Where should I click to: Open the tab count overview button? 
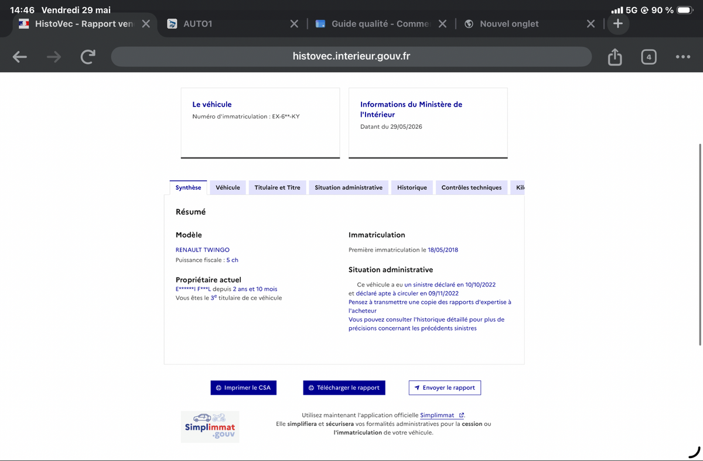(649, 57)
